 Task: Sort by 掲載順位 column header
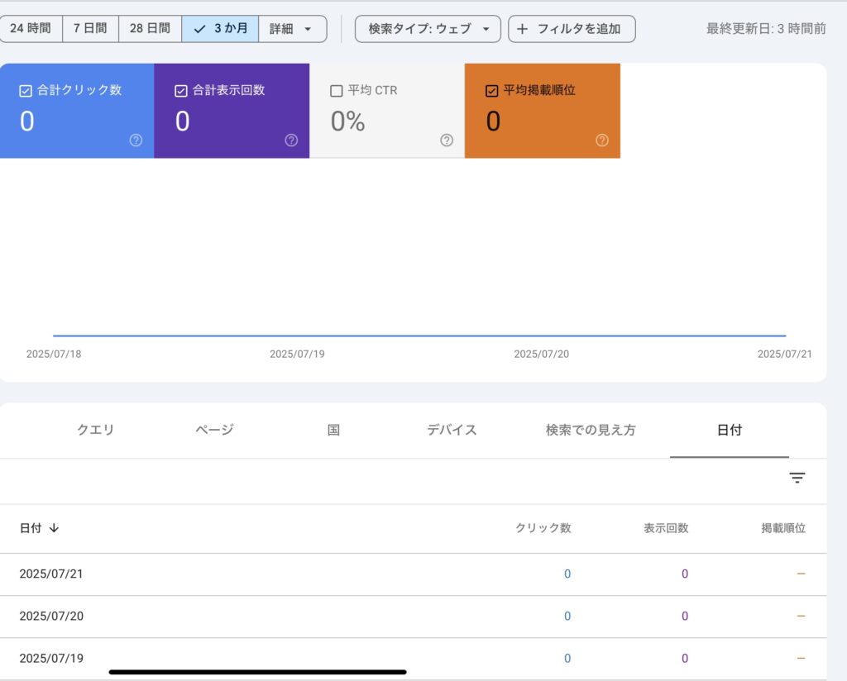(783, 528)
